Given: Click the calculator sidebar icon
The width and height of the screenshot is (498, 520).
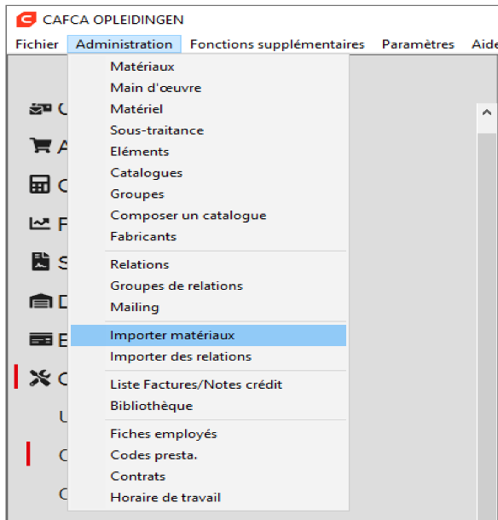Looking at the screenshot, I should 40,184.
